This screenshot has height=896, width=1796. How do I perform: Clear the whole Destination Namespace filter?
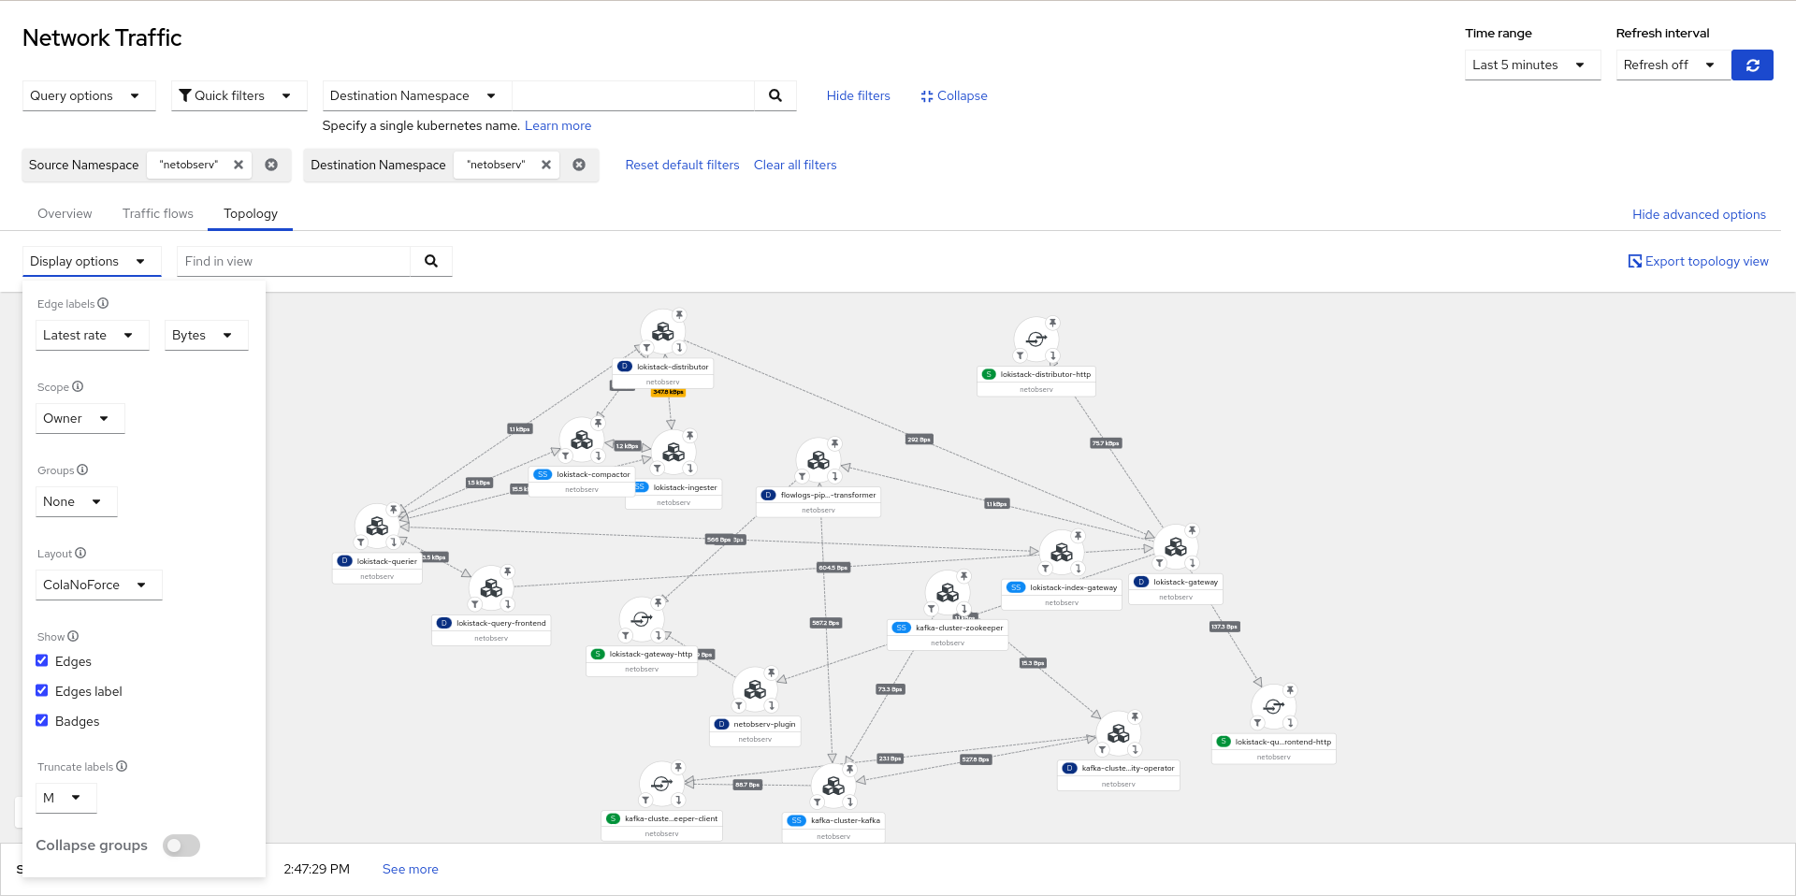point(579,165)
